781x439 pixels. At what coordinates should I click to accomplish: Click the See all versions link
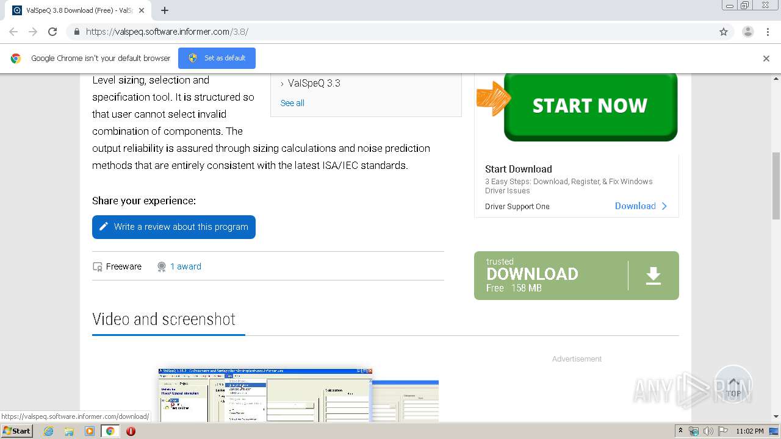(292, 103)
